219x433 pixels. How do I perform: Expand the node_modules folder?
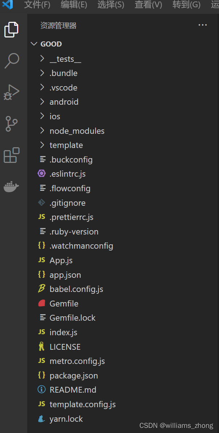pyautogui.click(x=77, y=131)
